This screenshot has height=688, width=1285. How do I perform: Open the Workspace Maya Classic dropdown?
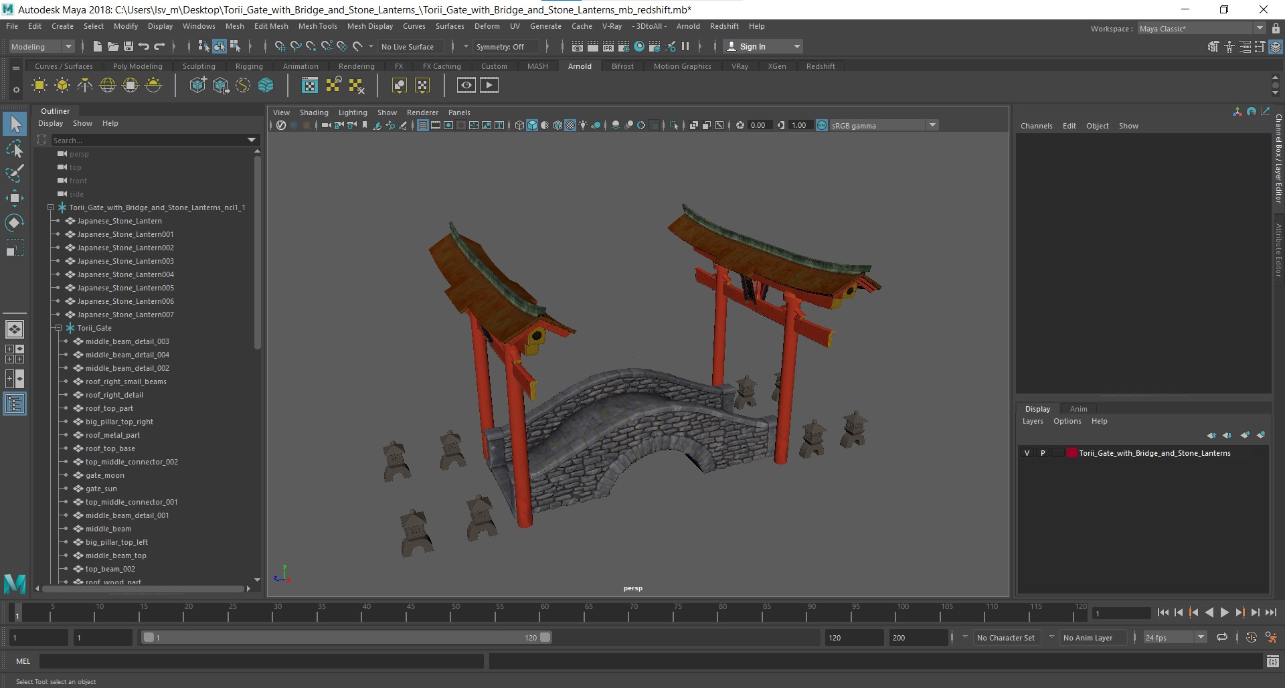1201,28
